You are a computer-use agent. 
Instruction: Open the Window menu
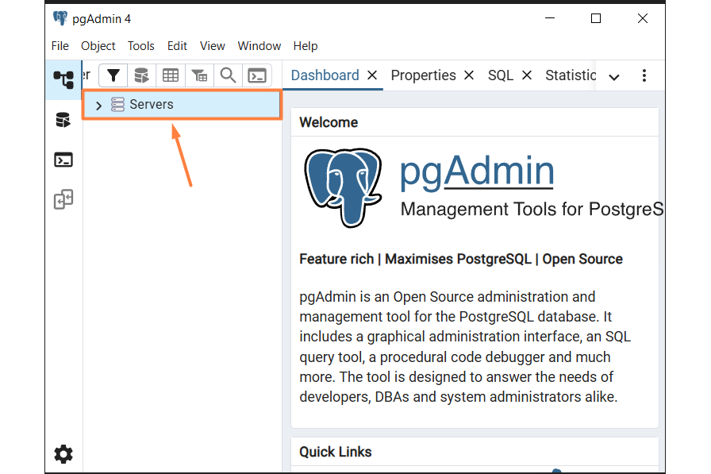click(x=259, y=46)
